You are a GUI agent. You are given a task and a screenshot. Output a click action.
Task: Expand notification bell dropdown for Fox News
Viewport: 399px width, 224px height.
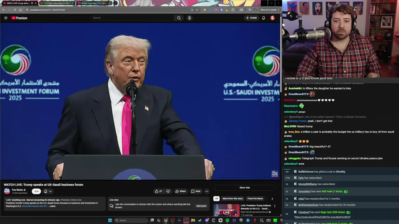coord(48,191)
